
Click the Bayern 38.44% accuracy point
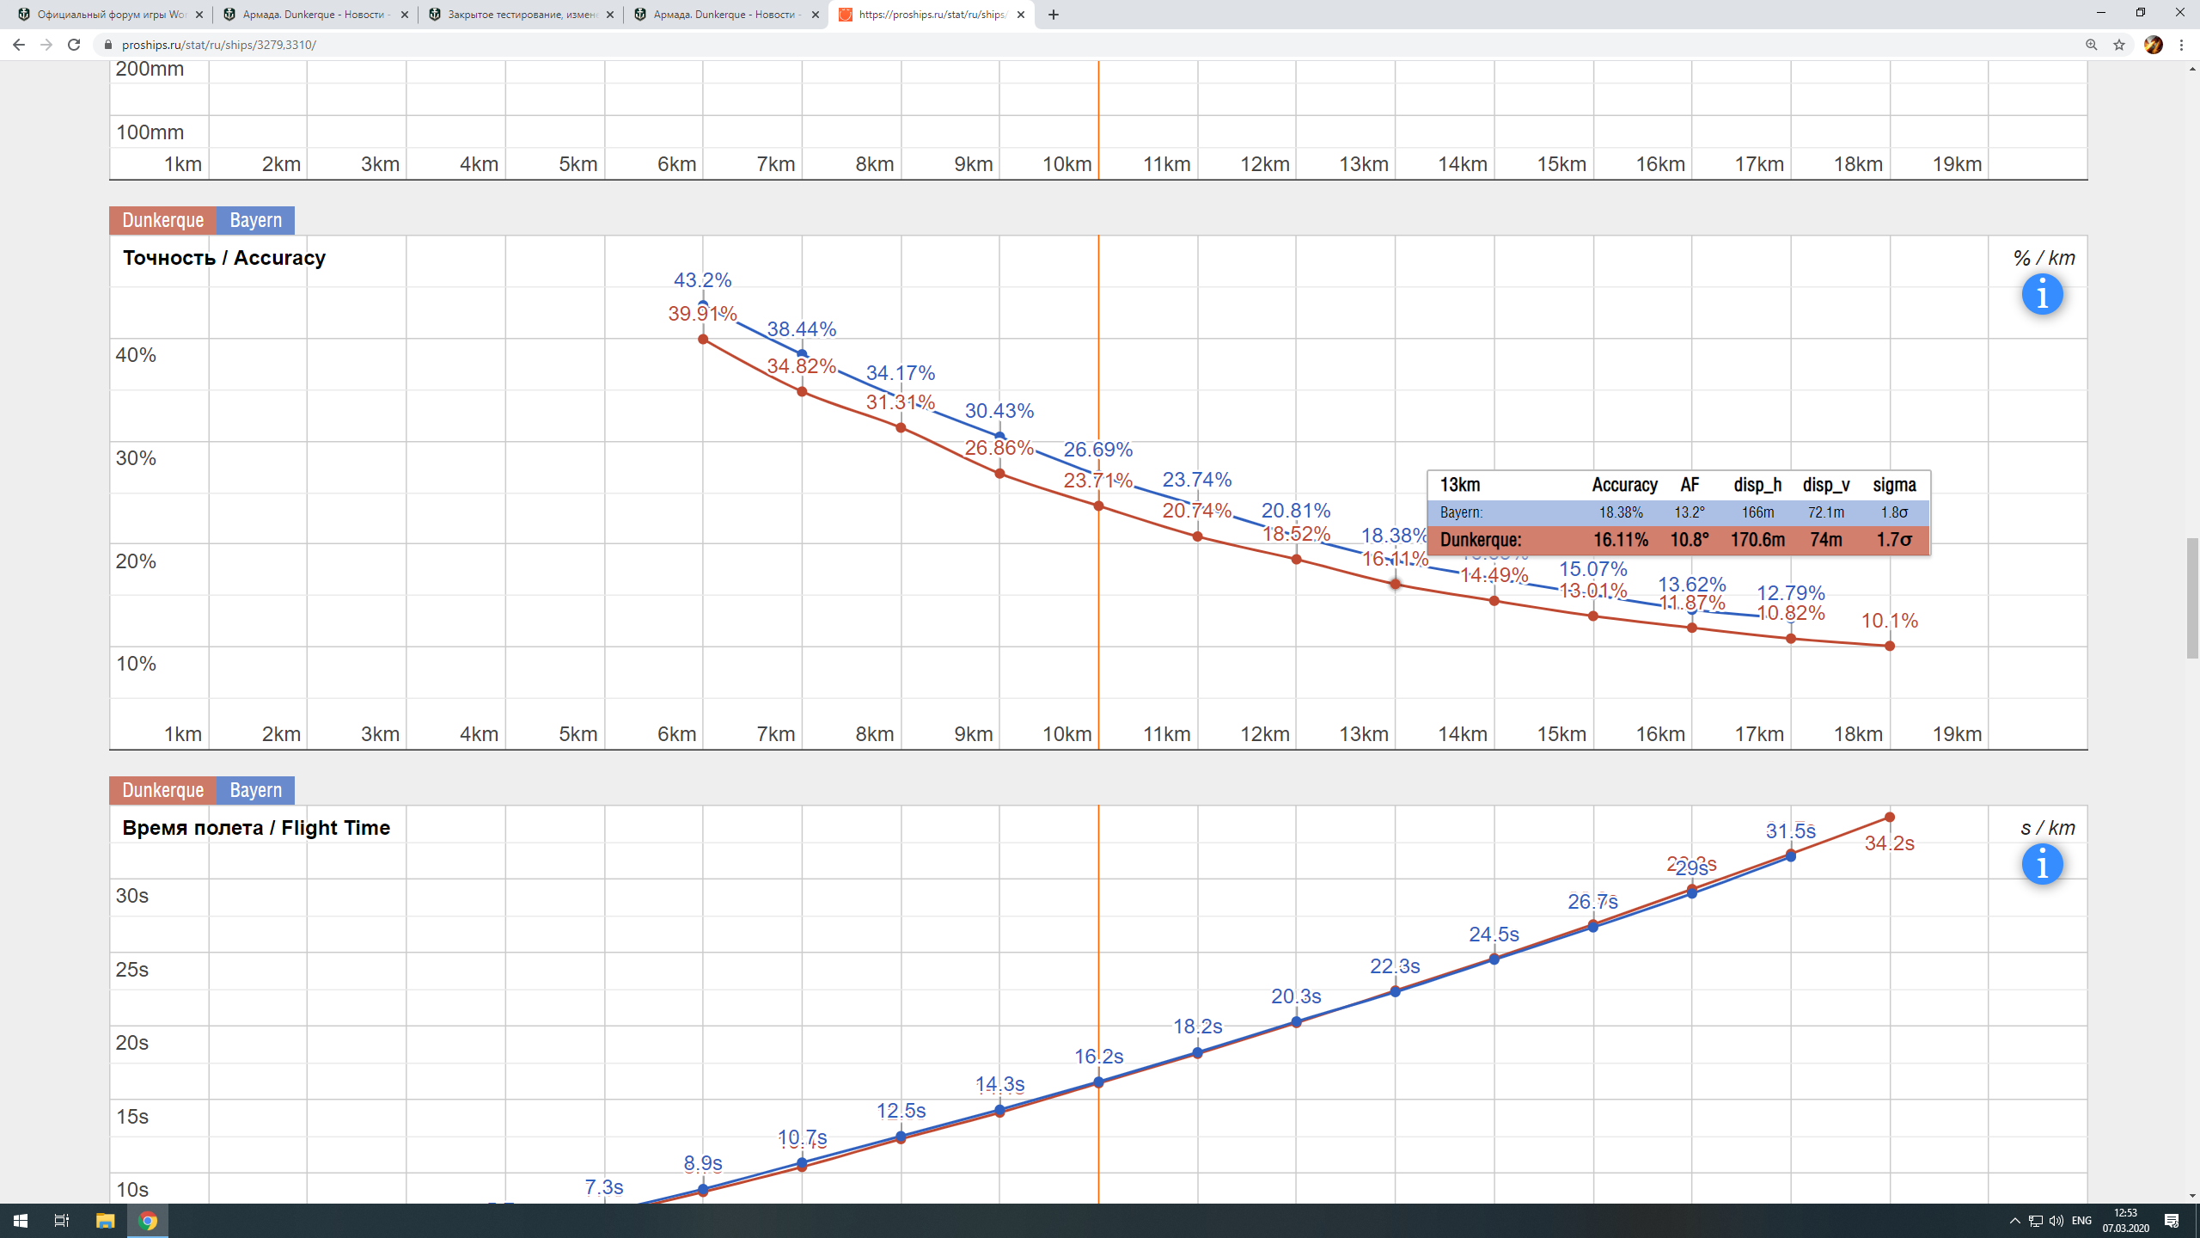pos(802,353)
